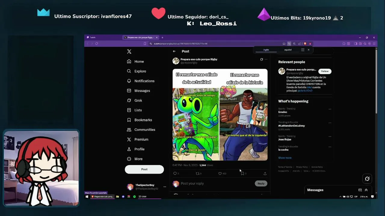
Task: Click the white Post button in sidebar
Action: click(144, 169)
